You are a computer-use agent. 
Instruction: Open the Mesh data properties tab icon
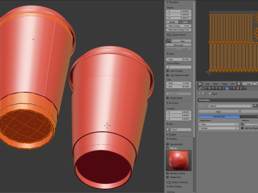coord(231,88)
